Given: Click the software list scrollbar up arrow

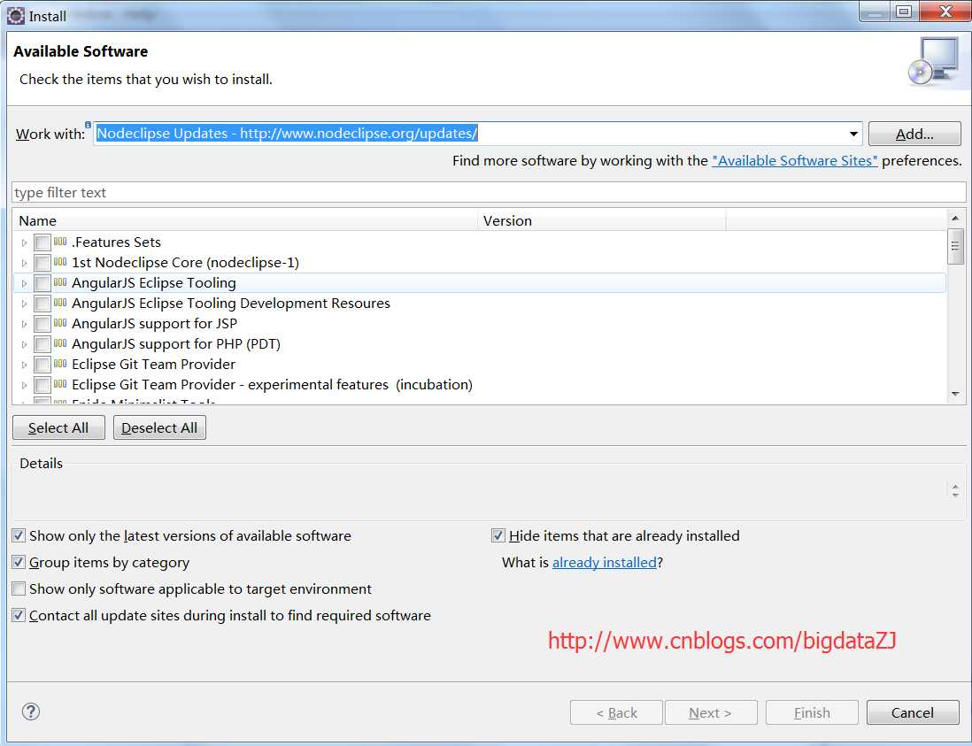Looking at the screenshot, I should (955, 218).
